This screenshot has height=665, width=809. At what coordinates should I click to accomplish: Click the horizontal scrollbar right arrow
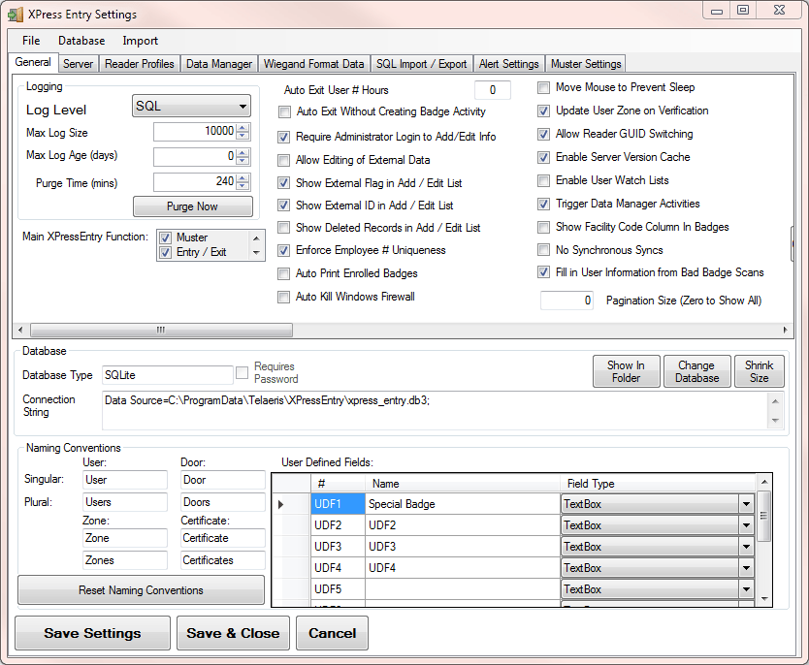(x=786, y=330)
